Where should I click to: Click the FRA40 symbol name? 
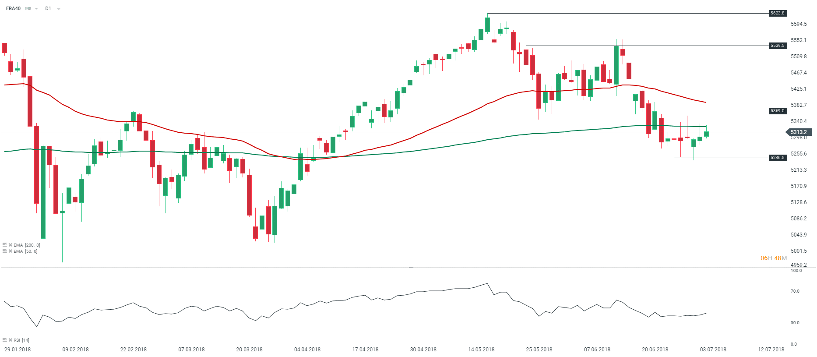(x=13, y=8)
